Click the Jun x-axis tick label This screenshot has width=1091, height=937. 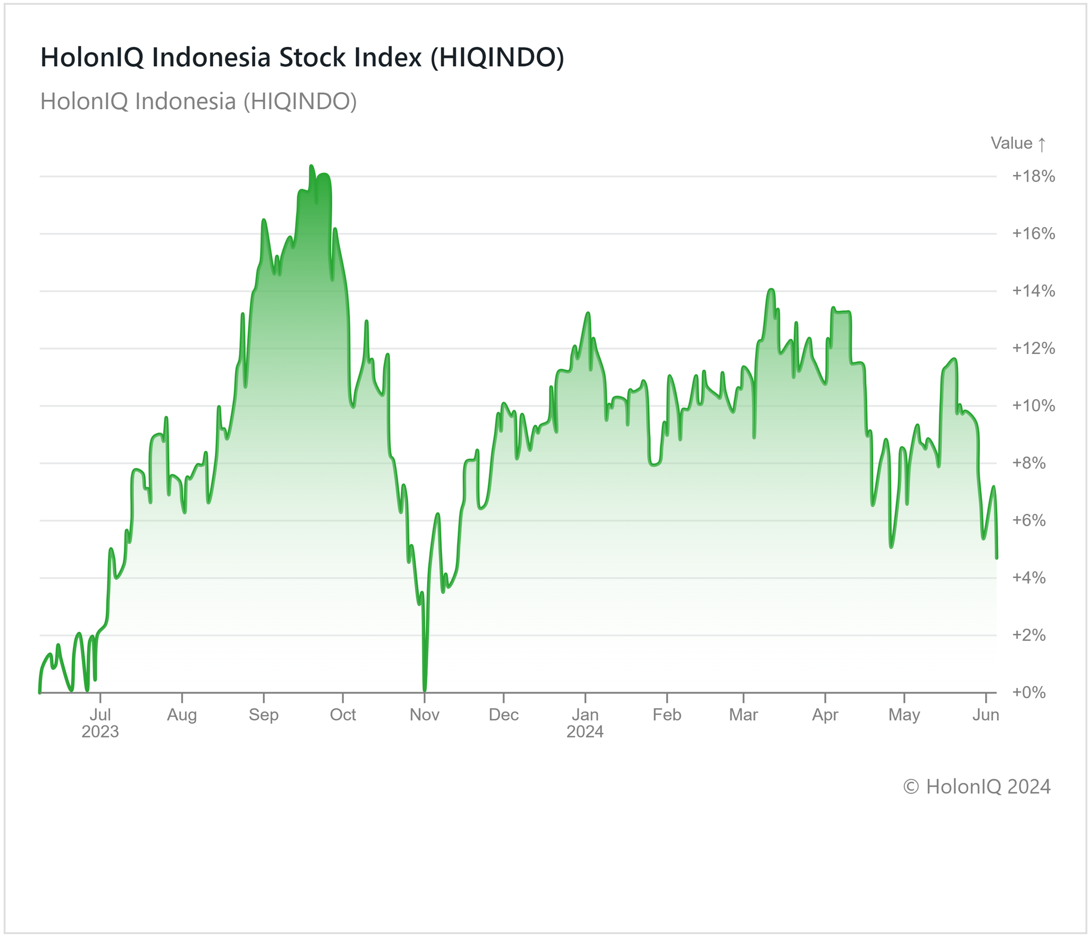pyautogui.click(x=985, y=714)
